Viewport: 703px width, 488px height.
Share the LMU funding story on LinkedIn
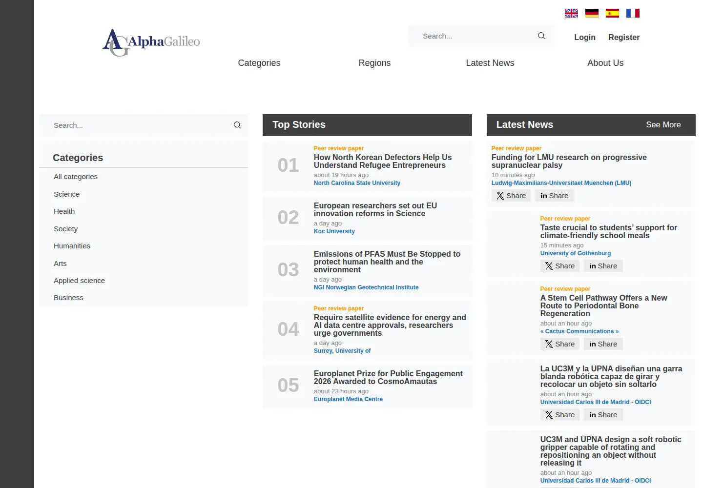tap(555, 196)
